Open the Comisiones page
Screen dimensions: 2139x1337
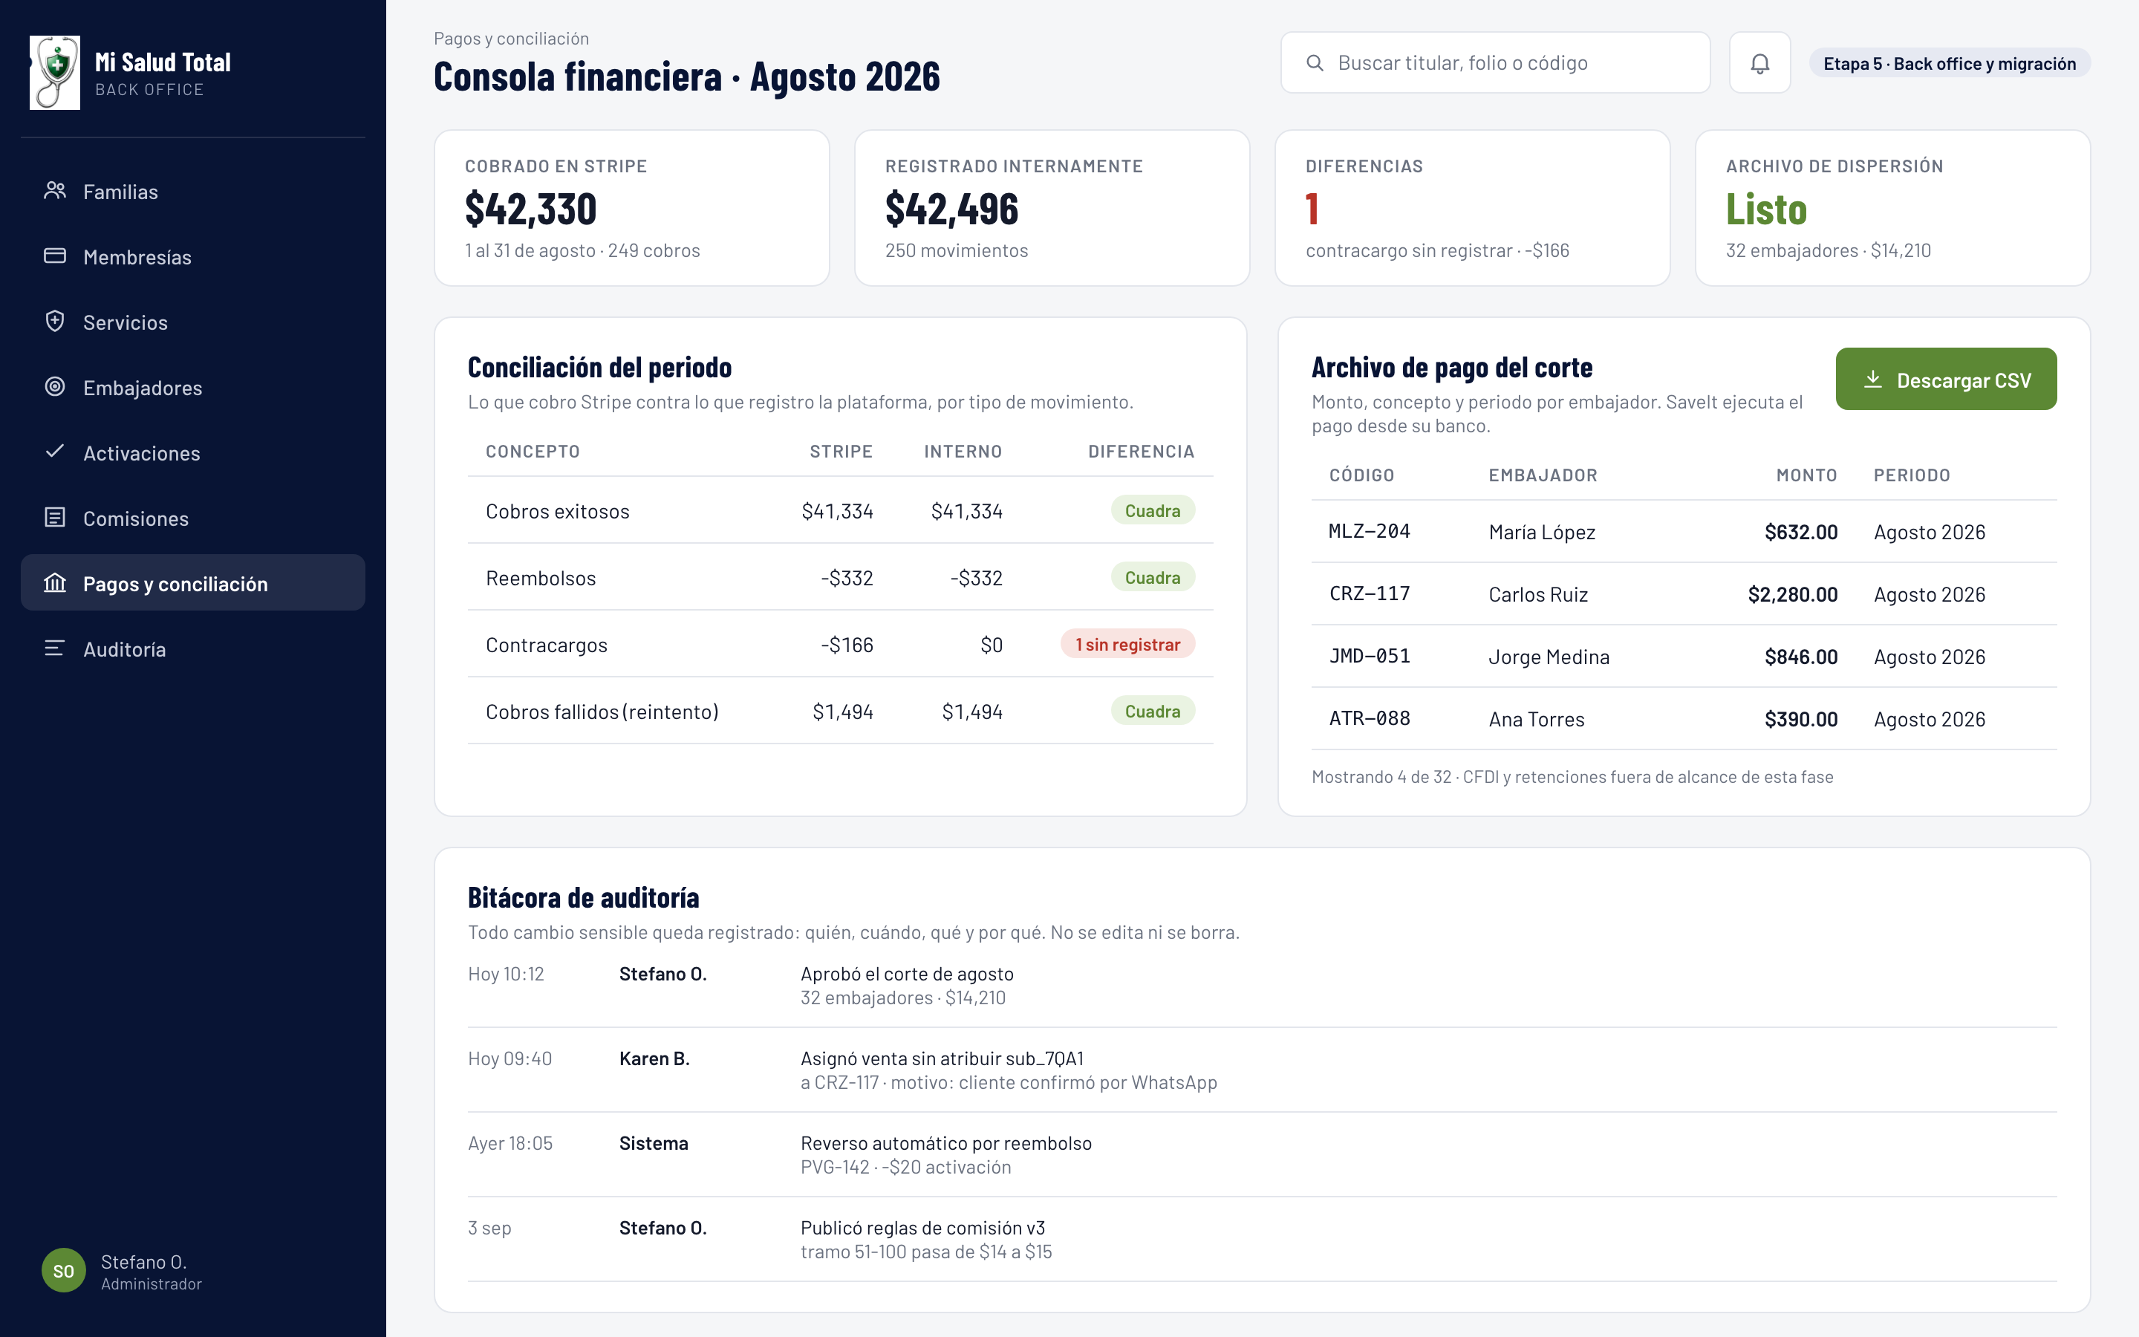[192, 518]
